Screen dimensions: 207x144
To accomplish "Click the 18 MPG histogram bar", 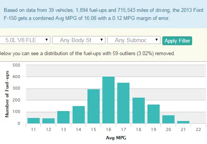I will (x=139, y=111).
